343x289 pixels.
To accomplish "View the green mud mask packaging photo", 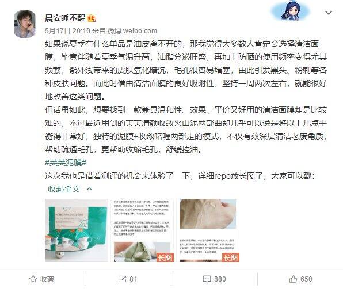I will tap(77, 230).
